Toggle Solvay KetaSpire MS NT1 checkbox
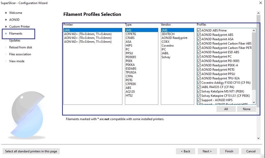 [199, 91]
